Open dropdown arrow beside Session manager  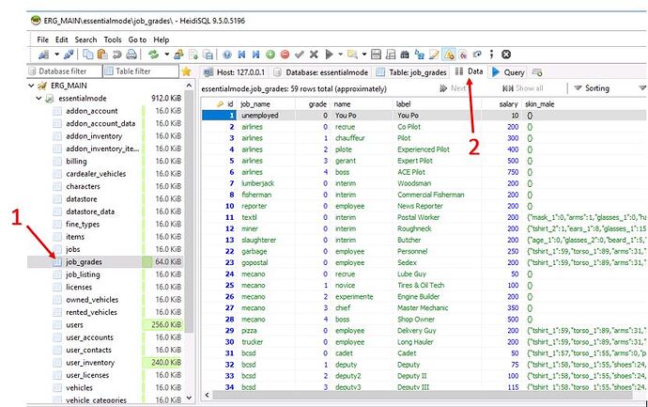point(56,55)
